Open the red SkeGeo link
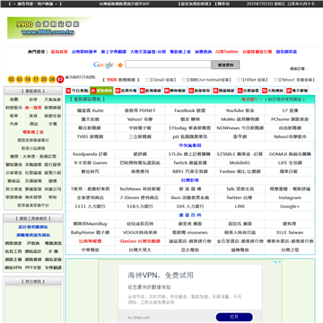Screen dimensions: 323x323 (140, 241)
